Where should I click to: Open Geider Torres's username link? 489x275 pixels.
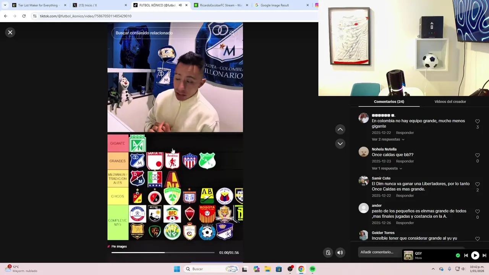(383, 233)
